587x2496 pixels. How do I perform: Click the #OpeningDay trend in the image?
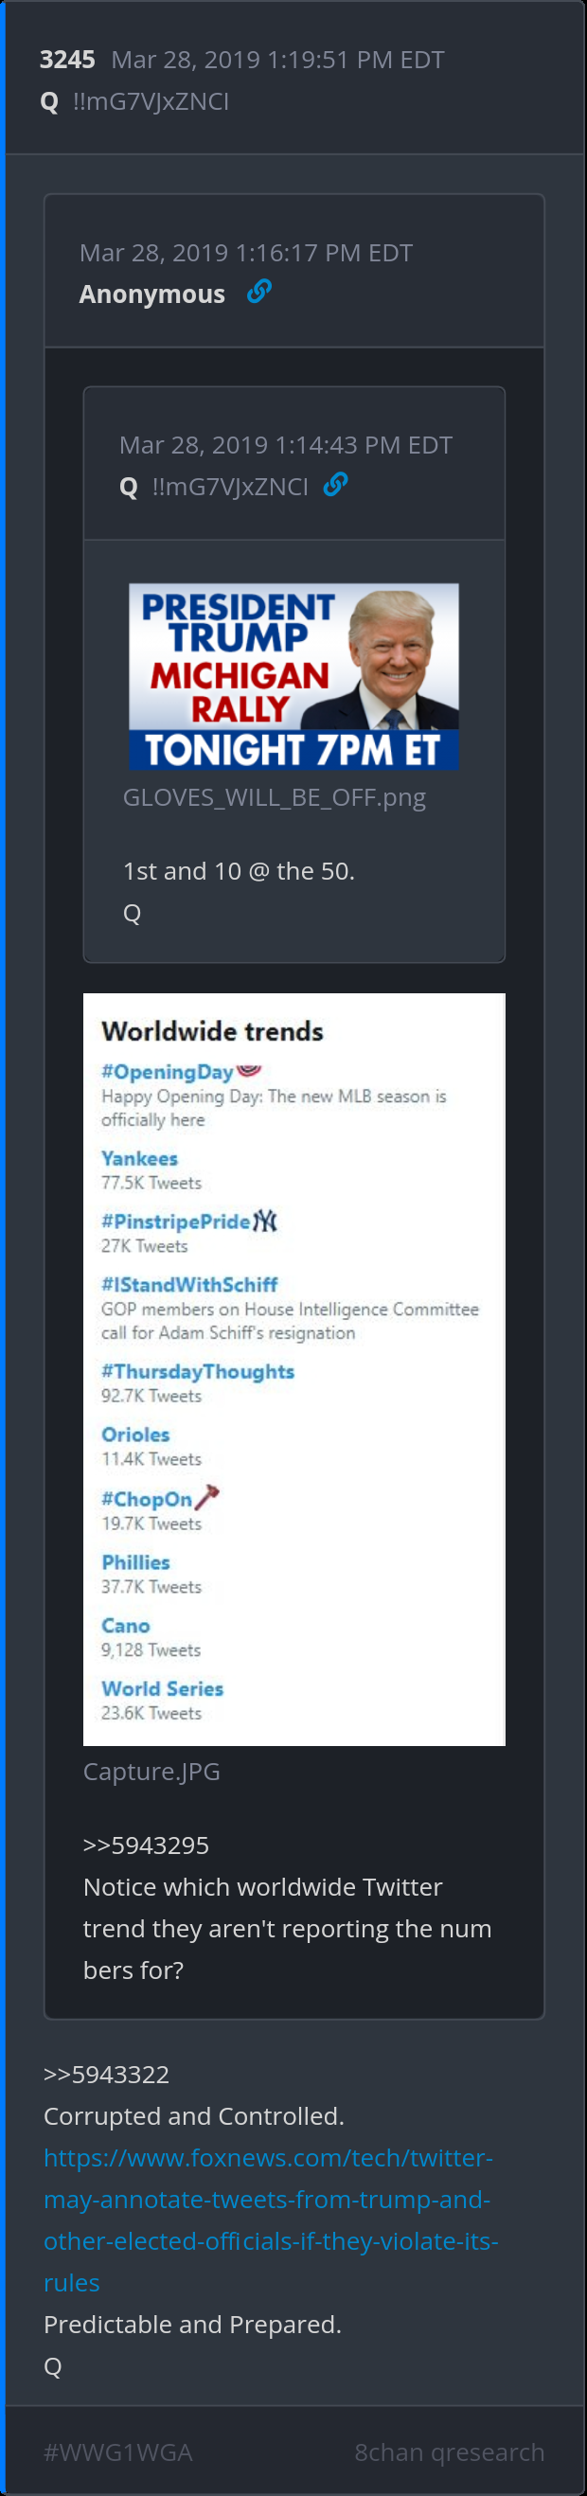pos(168,1072)
